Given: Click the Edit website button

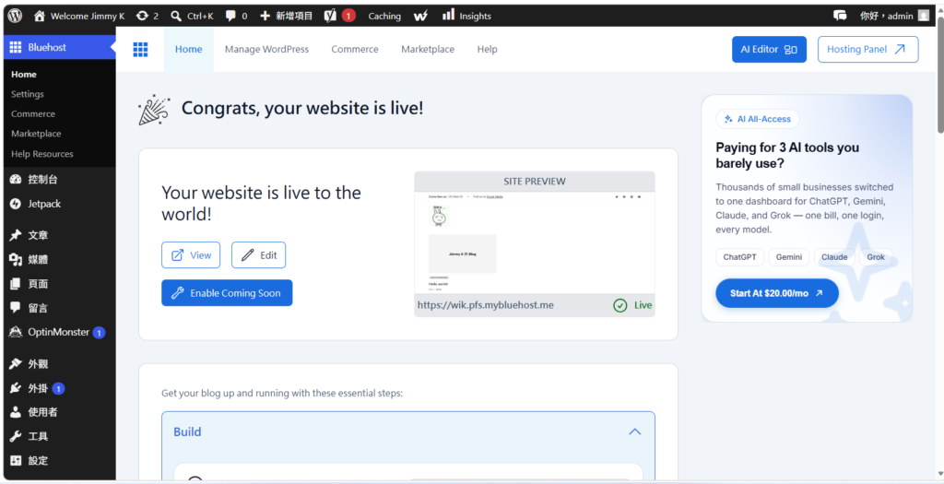Looking at the screenshot, I should click(x=259, y=255).
